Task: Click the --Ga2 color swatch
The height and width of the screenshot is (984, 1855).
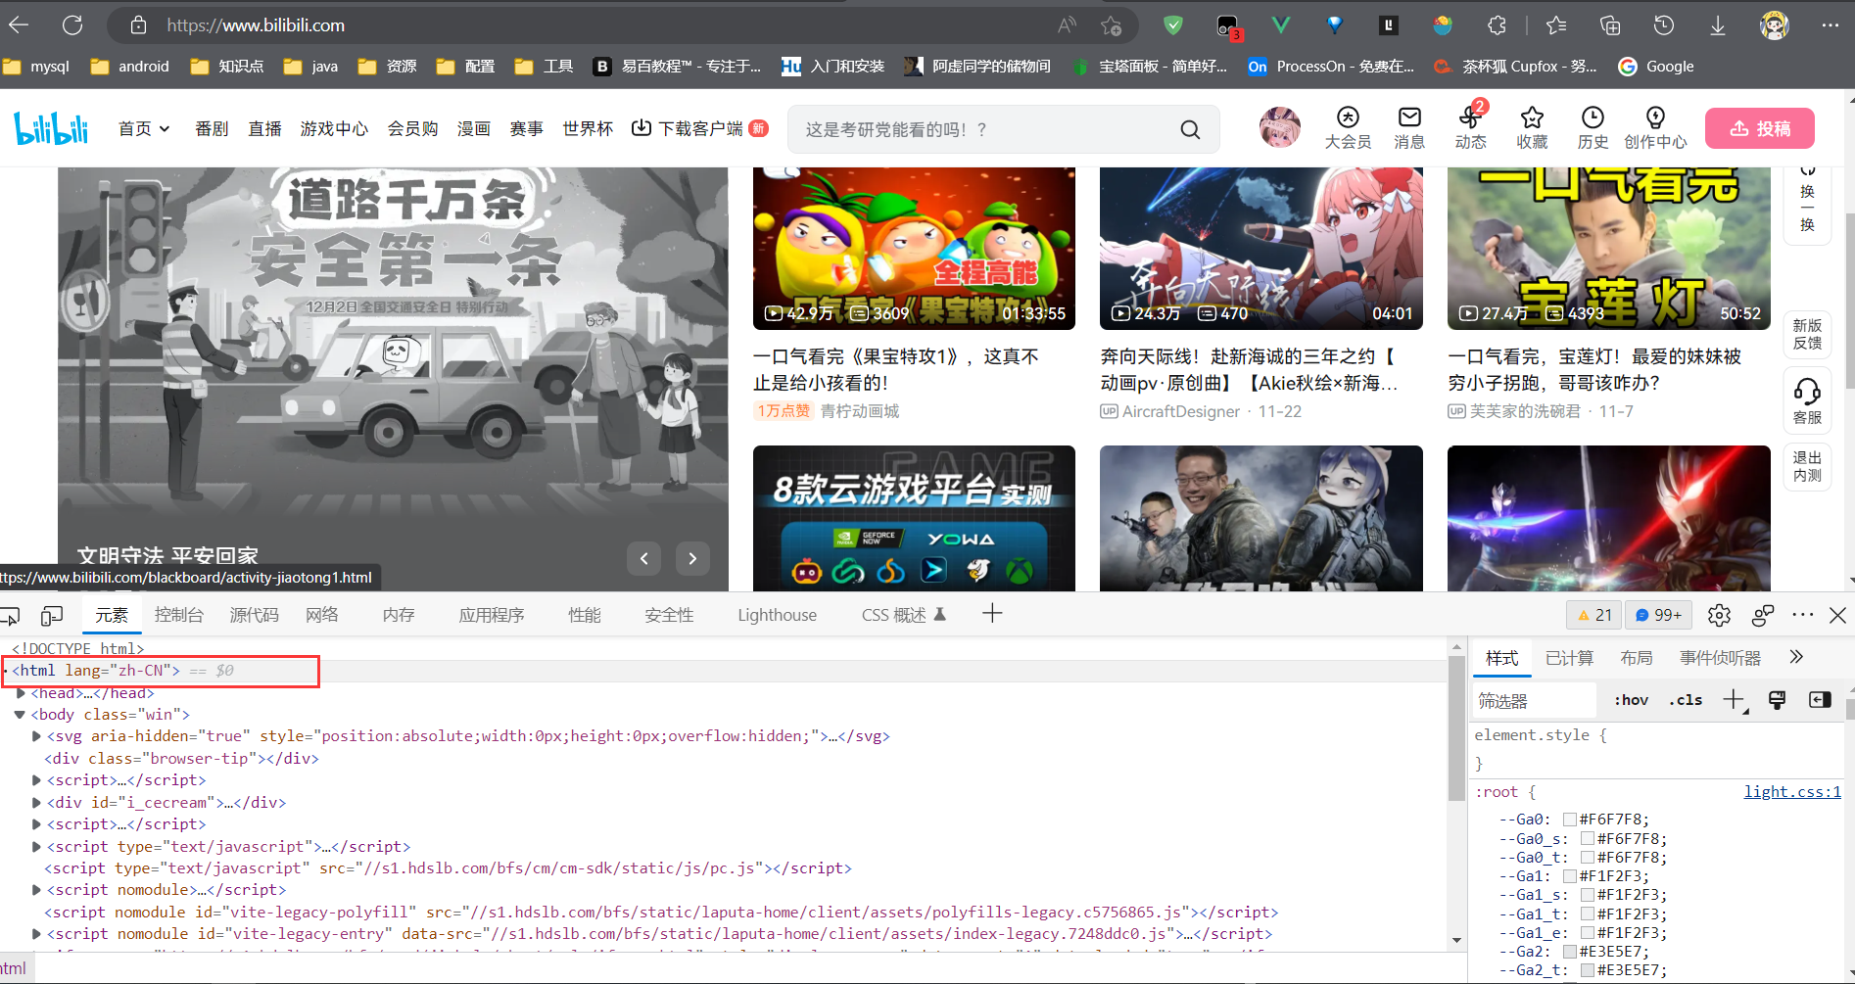Action: (1570, 952)
